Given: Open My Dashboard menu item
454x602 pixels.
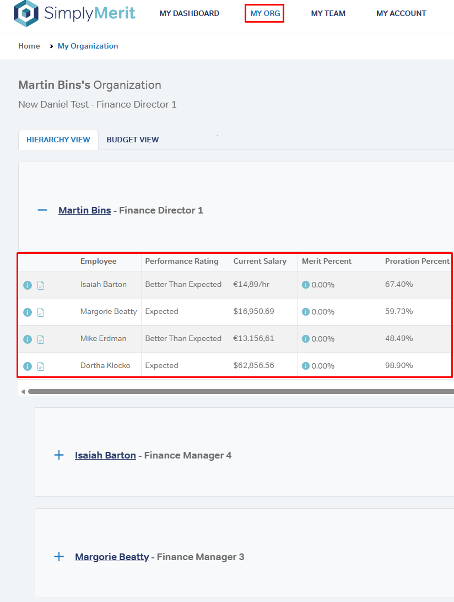Looking at the screenshot, I should point(189,13).
